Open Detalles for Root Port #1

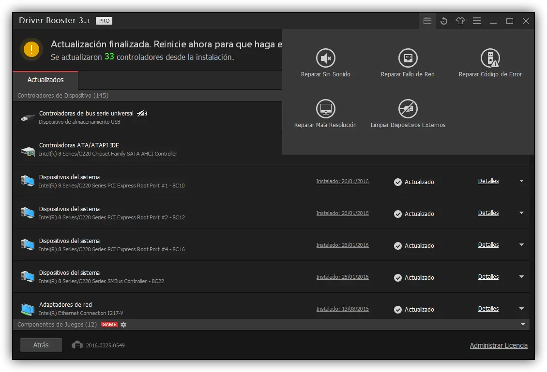click(488, 181)
